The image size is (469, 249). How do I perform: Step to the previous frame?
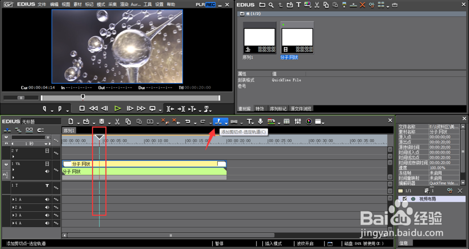pyautogui.click(x=105, y=108)
